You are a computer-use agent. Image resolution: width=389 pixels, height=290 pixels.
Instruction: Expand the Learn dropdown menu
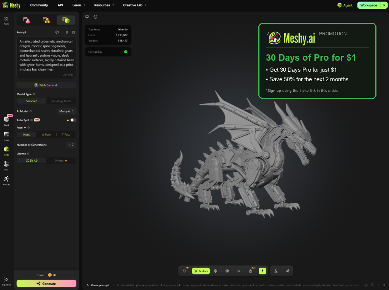pos(79,5)
